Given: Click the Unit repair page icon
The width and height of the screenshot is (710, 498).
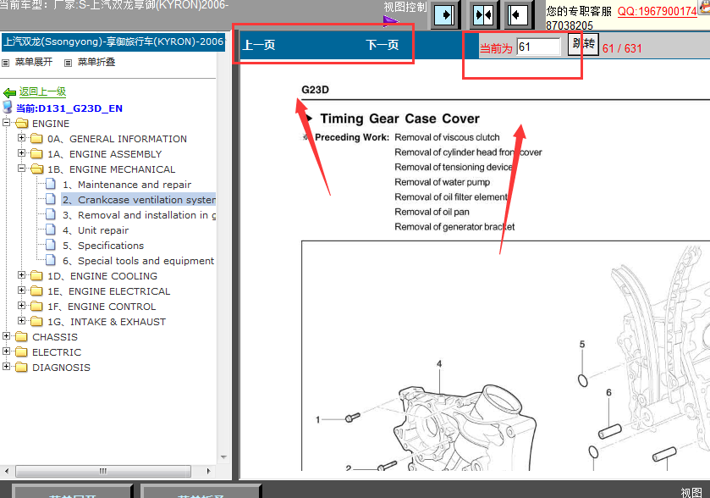Looking at the screenshot, I should click(x=51, y=230).
